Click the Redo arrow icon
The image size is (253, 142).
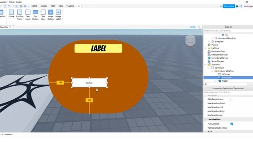point(13,6)
